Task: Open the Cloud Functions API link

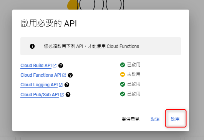Action: (x=41, y=75)
